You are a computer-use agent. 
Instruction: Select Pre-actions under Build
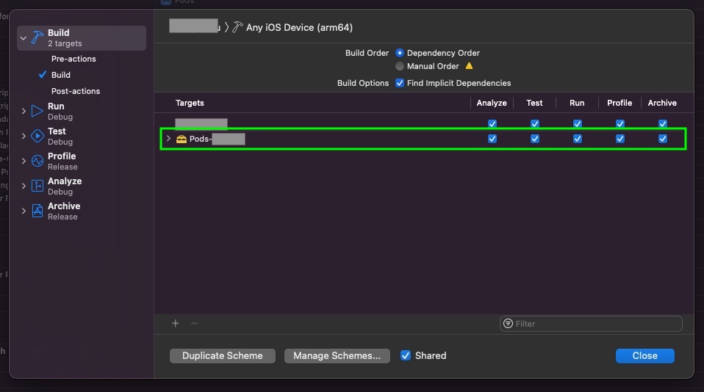pyautogui.click(x=73, y=59)
